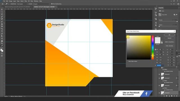Open the Eyedropper tool preset dropdown arrow
This screenshot has height=101, width=180.
(x=8, y=4)
